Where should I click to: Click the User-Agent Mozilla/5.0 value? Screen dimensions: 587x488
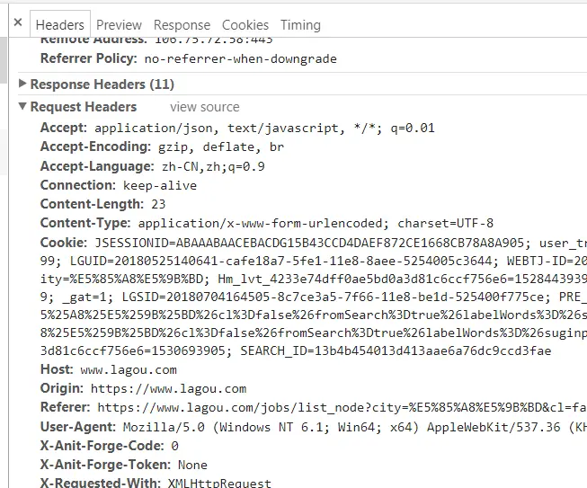(355, 428)
